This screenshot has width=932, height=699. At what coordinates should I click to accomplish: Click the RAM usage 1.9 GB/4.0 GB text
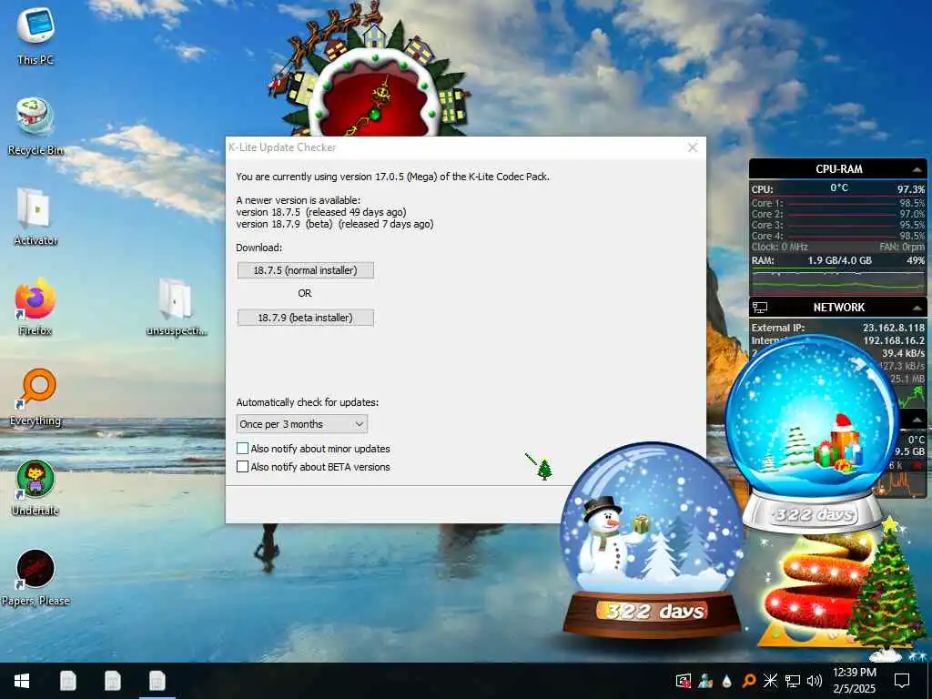(839, 260)
